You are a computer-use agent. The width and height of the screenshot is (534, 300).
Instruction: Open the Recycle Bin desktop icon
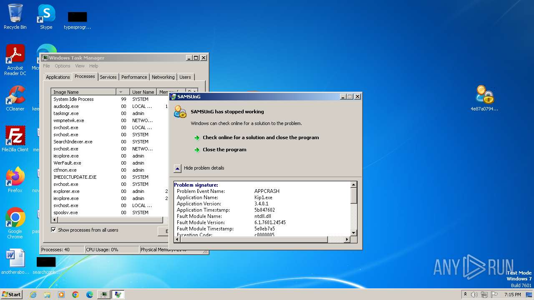pos(15,17)
